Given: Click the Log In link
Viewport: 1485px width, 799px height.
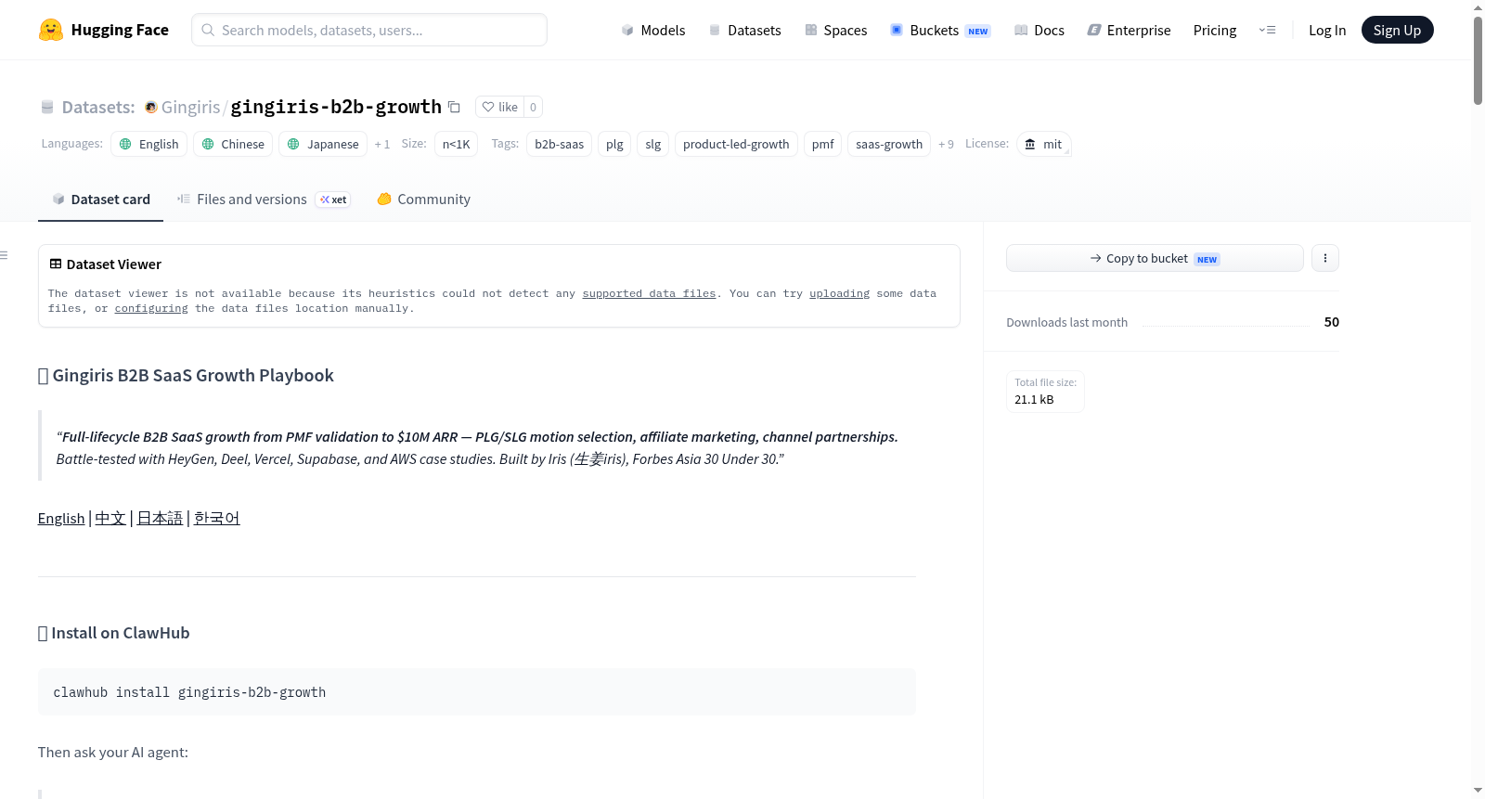Looking at the screenshot, I should pos(1327,30).
